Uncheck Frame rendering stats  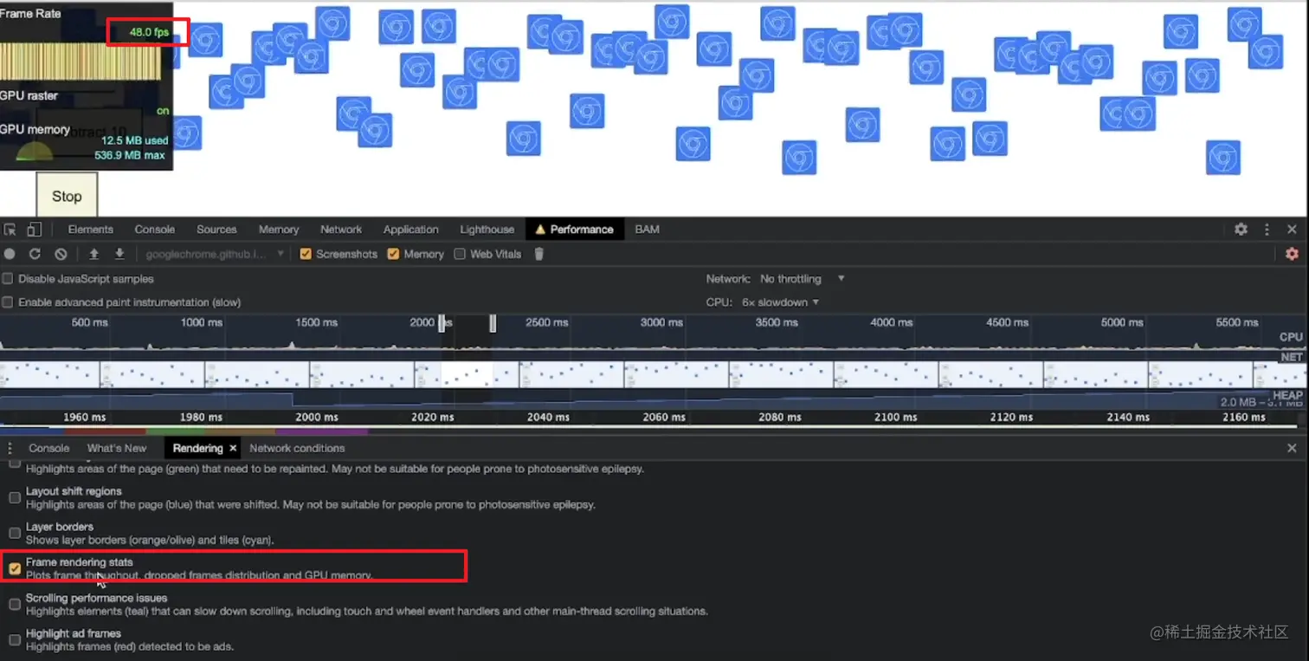click(15, 568)
